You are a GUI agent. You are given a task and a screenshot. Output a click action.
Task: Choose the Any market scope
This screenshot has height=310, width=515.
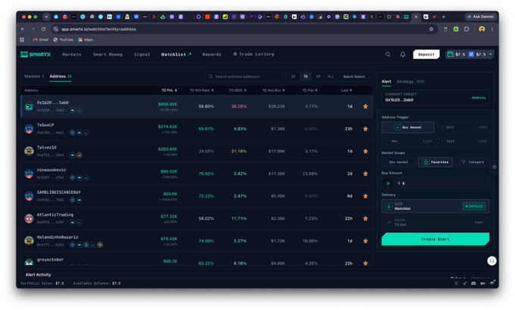398,162
